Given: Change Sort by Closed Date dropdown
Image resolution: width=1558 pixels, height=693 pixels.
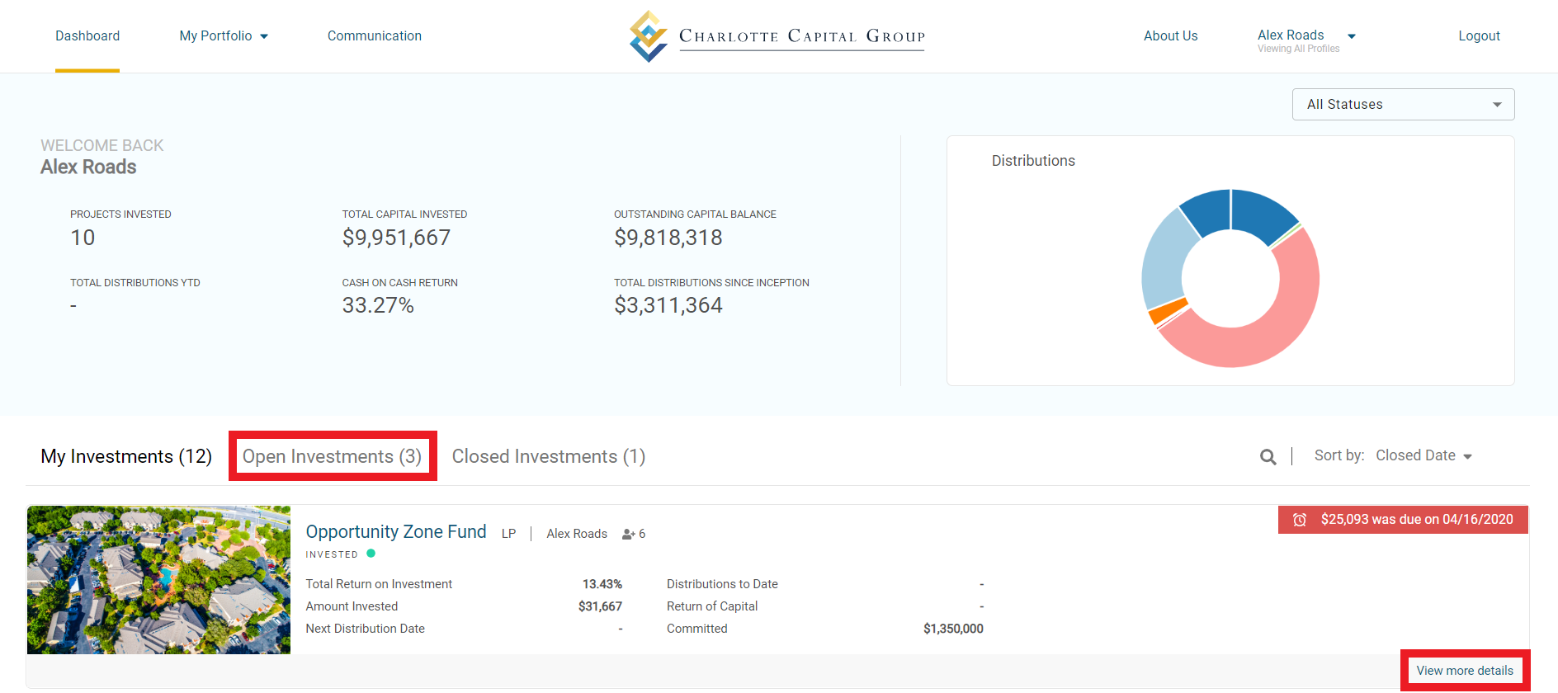Looking at the screenshot, I should coord(1423,456).
